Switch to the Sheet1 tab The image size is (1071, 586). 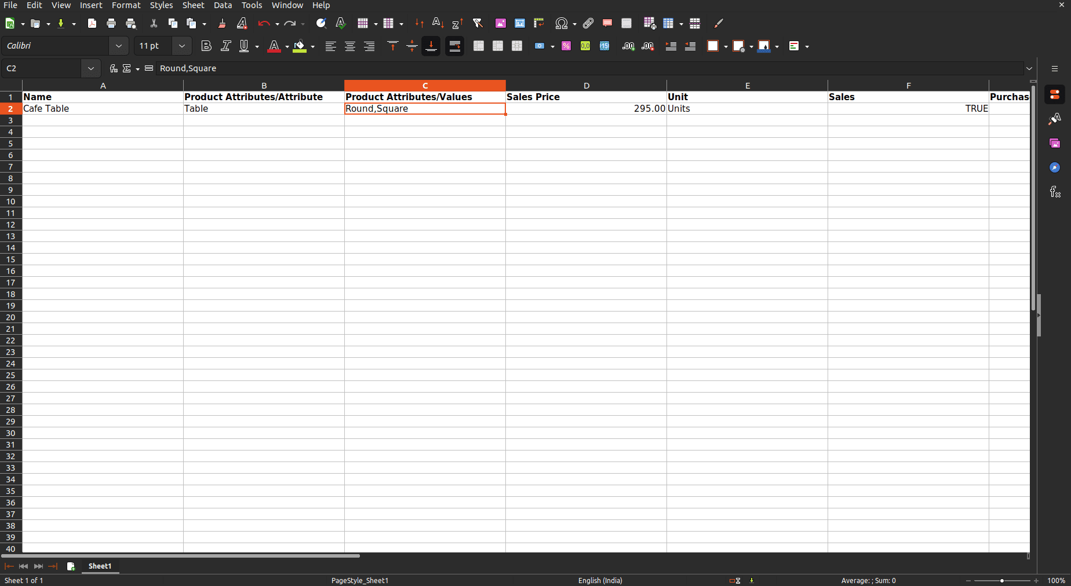(99, 566)
